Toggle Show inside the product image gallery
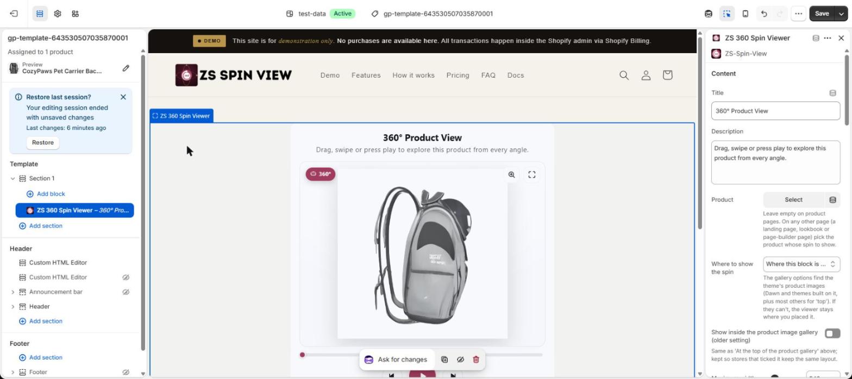Image resolution: width=852 pixels, height=379 pixels. tap(832, 333)
